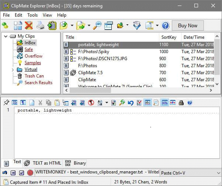Viewport: 222px width, 186px height.
Task: Click the printer icon in the main toolbar
Action: tap(40, 25)
